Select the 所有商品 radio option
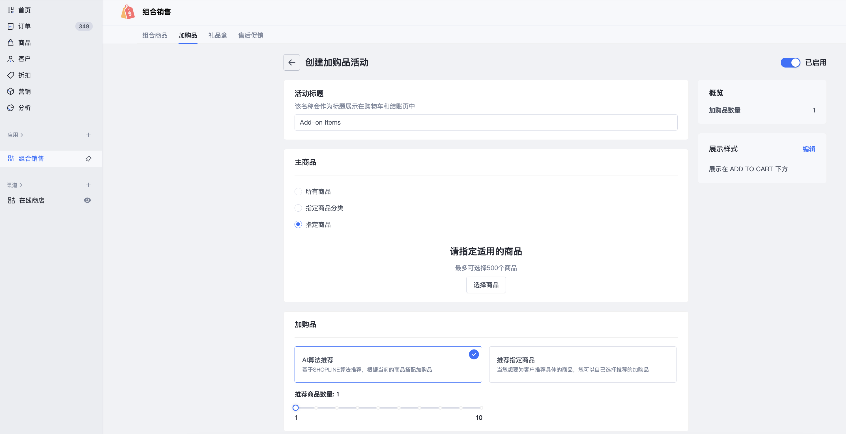This screenshot has width=846, height=434. coord(298,192)
